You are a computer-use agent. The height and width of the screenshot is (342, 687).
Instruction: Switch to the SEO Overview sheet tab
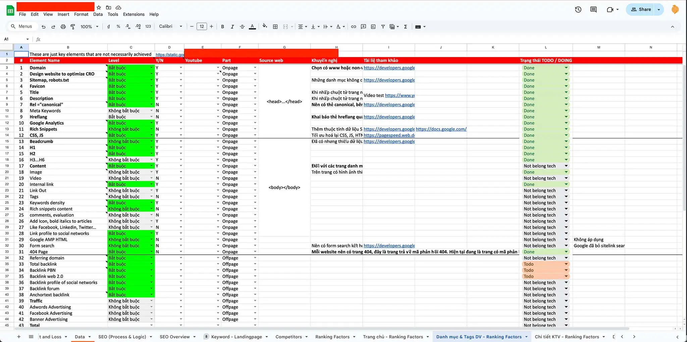[x=174, y=337]
